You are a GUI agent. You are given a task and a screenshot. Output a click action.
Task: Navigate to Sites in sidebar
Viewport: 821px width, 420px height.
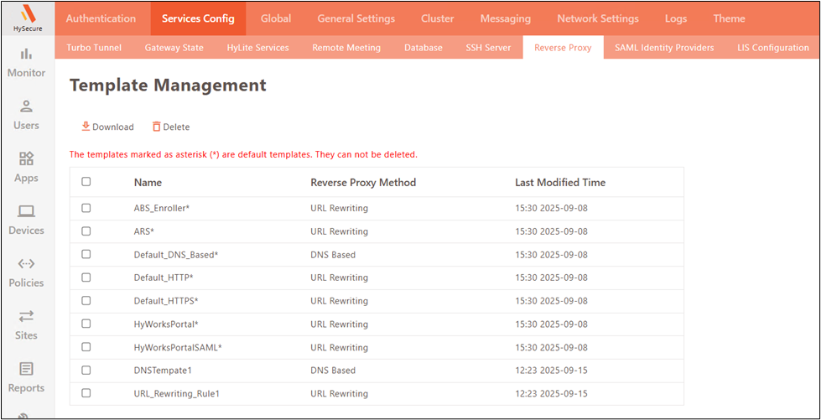pos(26,324)
